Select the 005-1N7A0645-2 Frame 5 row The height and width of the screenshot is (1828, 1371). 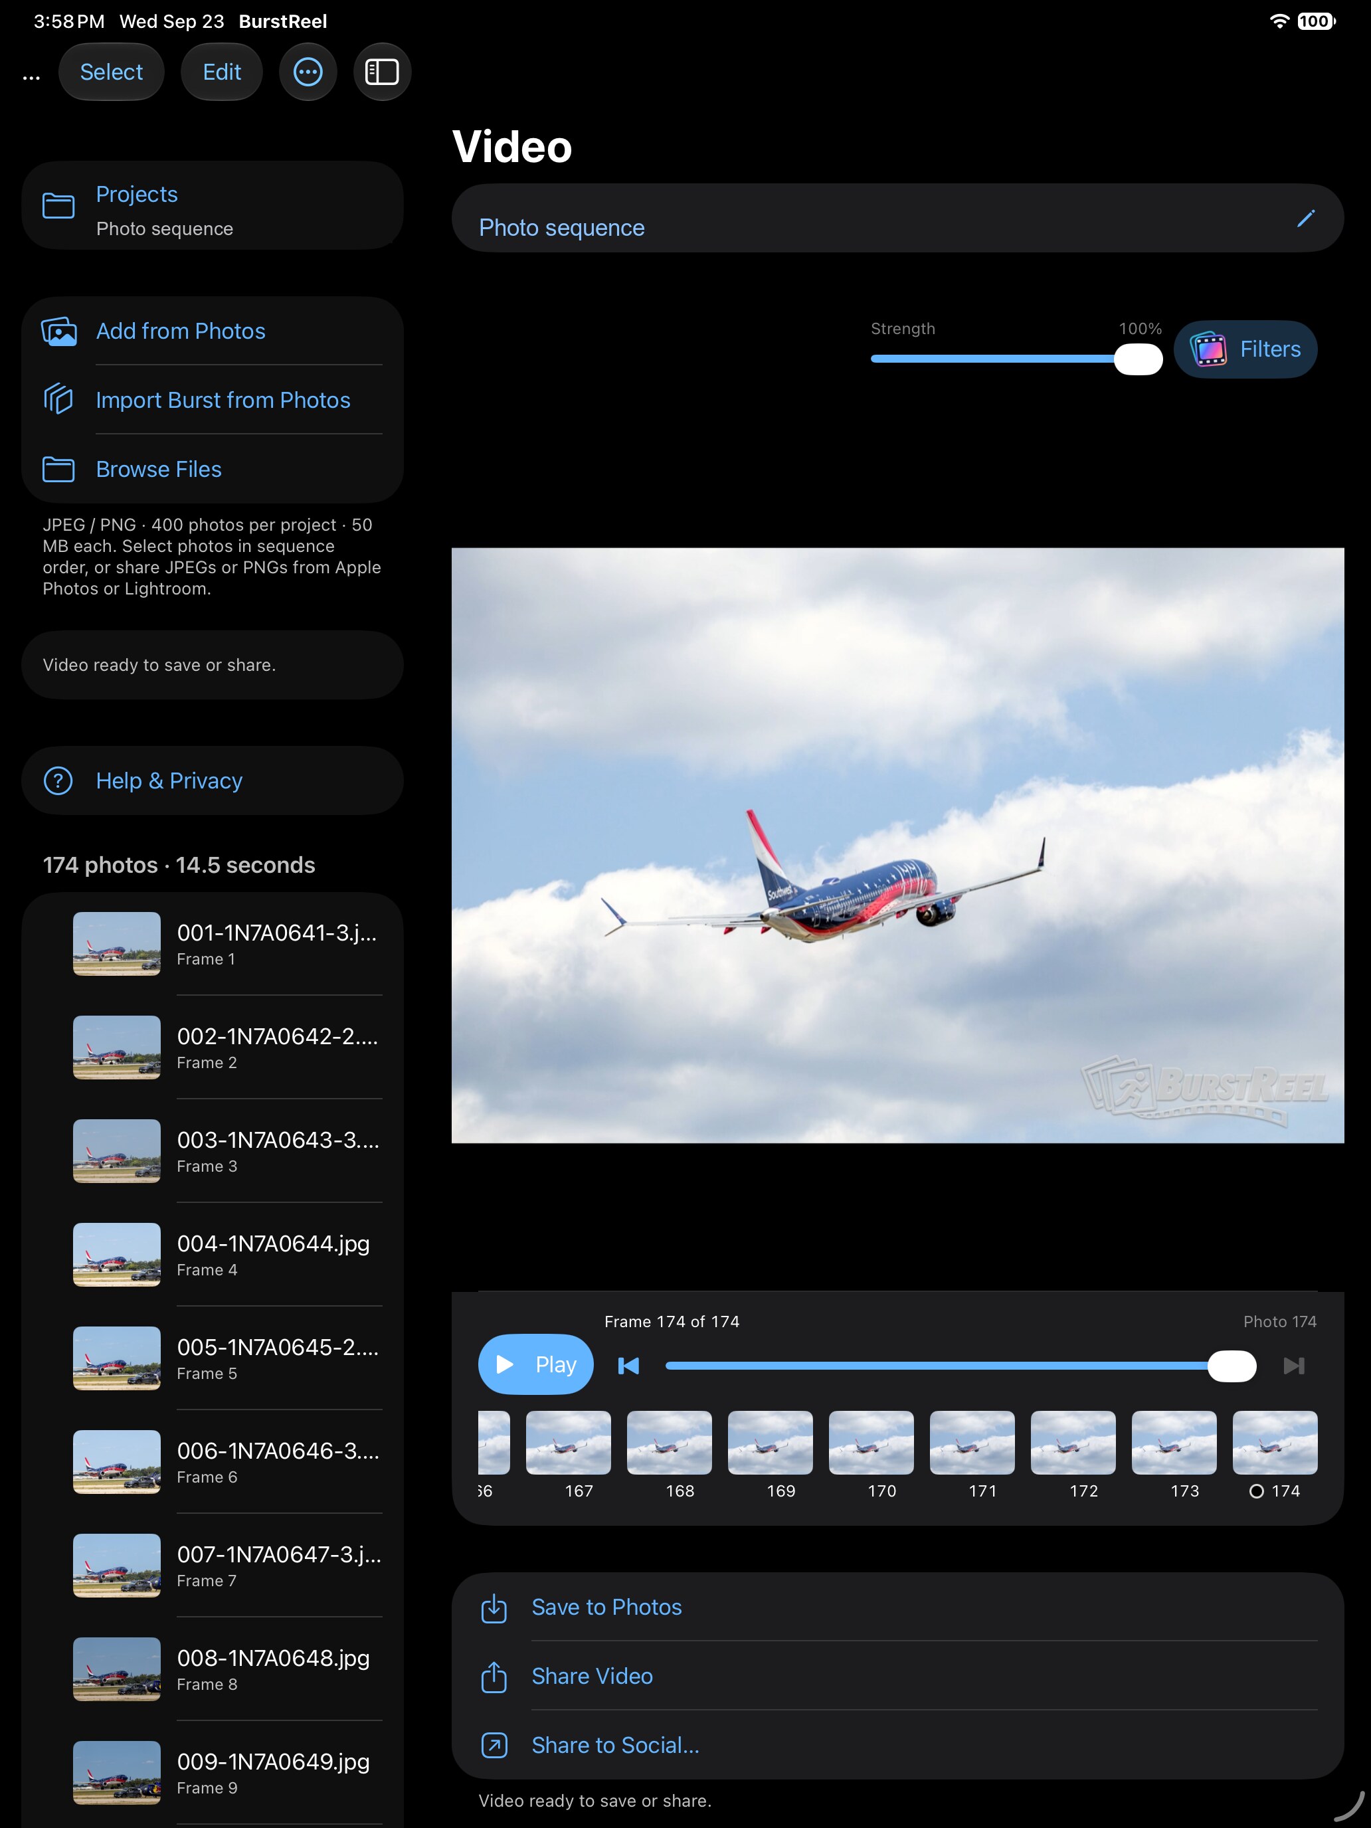coord(213,1358)
